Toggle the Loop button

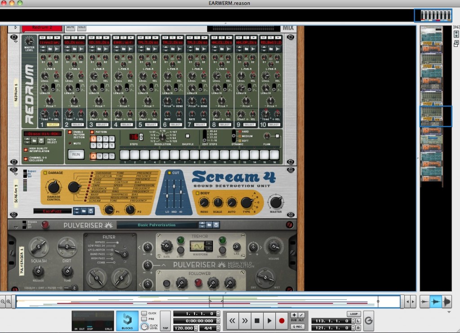(x=354, y=314)
